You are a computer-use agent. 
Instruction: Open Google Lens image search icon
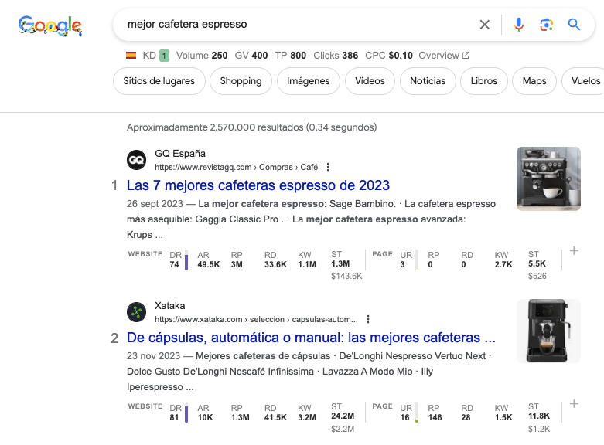coord(546,25)
